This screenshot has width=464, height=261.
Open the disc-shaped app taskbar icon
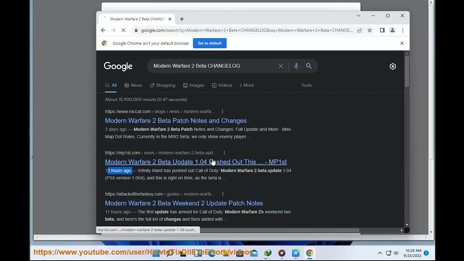coord(282,253)
